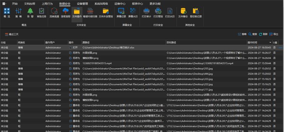Switch to the 运维中心 tab
The width and height of the screenshot is (284, 132).
pos(120,4)
